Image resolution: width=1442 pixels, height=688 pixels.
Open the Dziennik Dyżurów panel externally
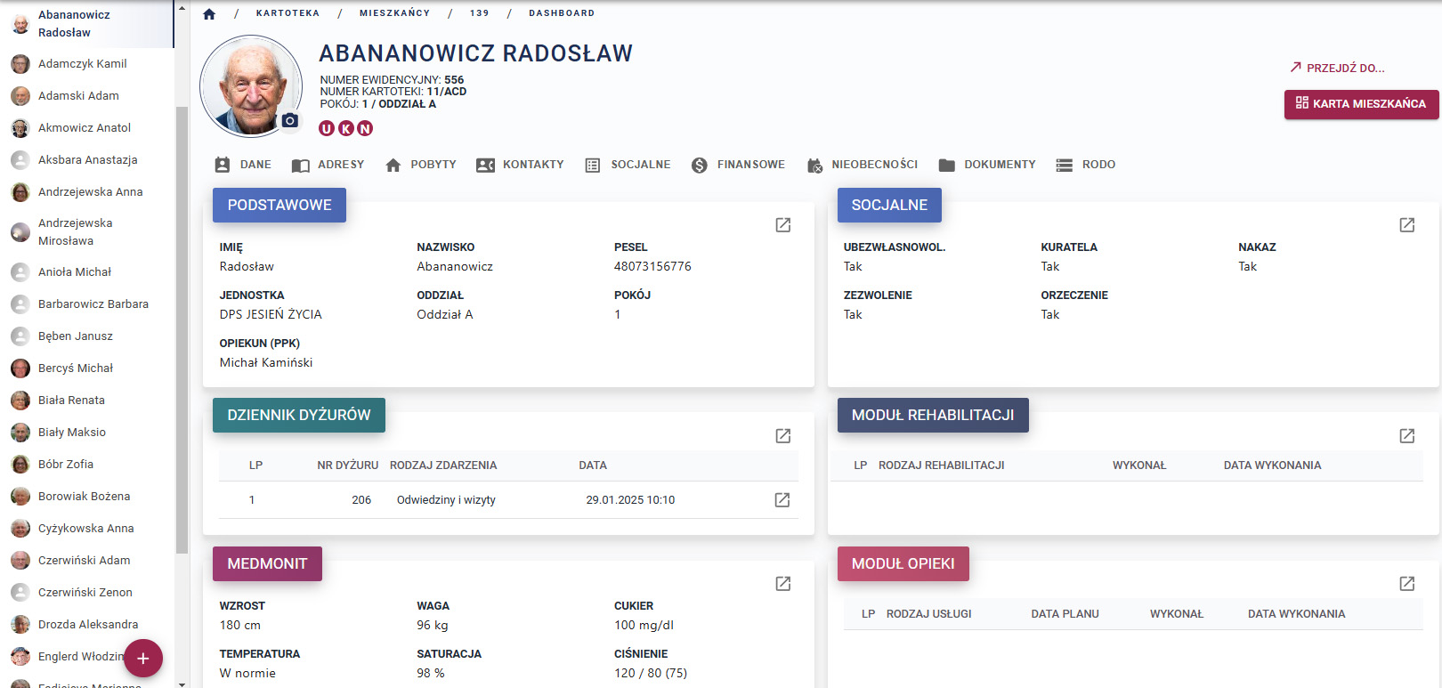(783, 436)
